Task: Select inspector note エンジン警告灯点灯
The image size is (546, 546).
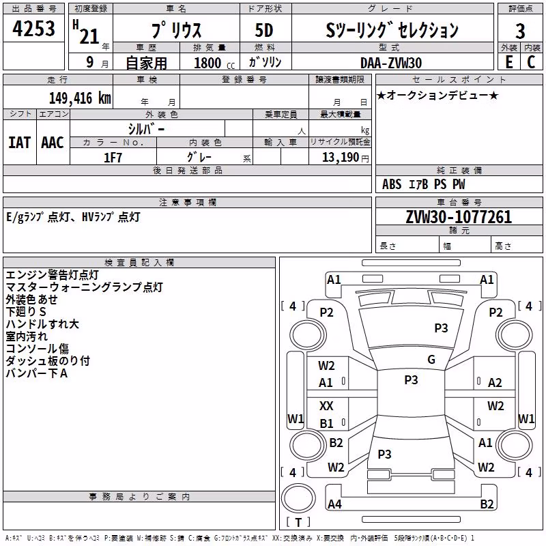Action: click(x=53, y=275)
